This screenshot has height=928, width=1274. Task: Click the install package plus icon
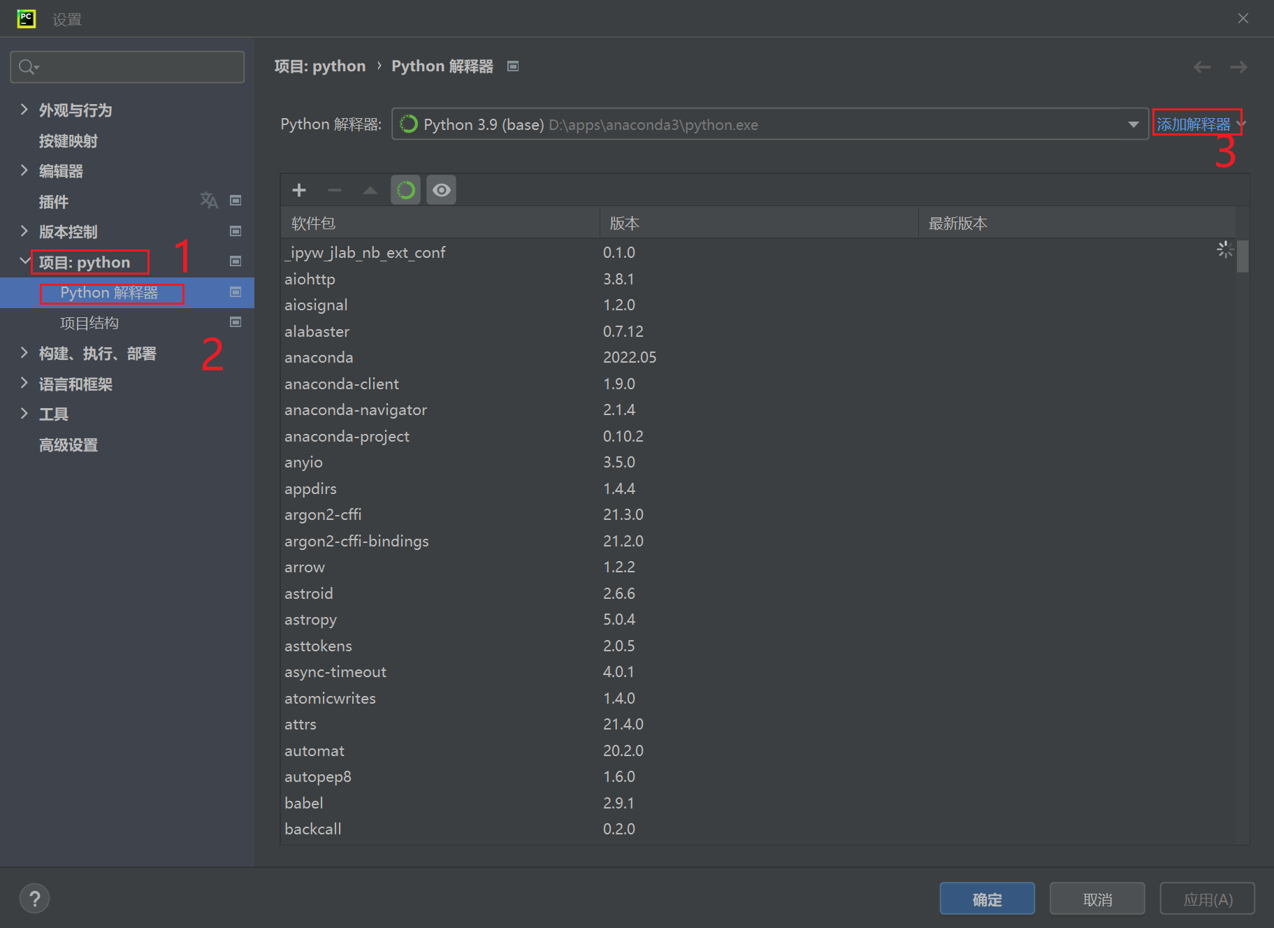pyautogui.click(x=299, y=190)
